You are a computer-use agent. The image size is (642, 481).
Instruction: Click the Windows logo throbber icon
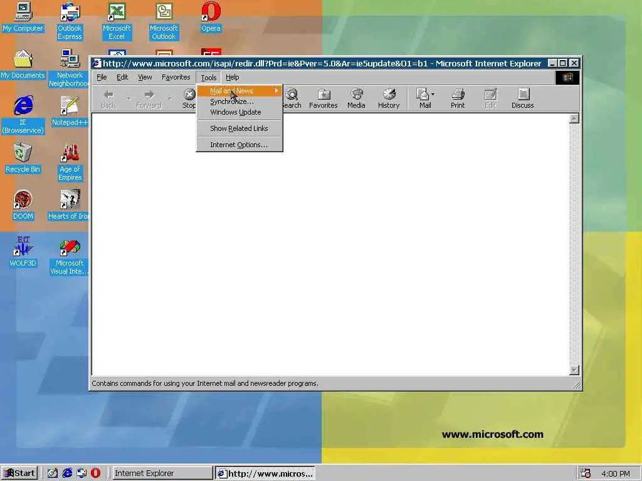point(567,77)
